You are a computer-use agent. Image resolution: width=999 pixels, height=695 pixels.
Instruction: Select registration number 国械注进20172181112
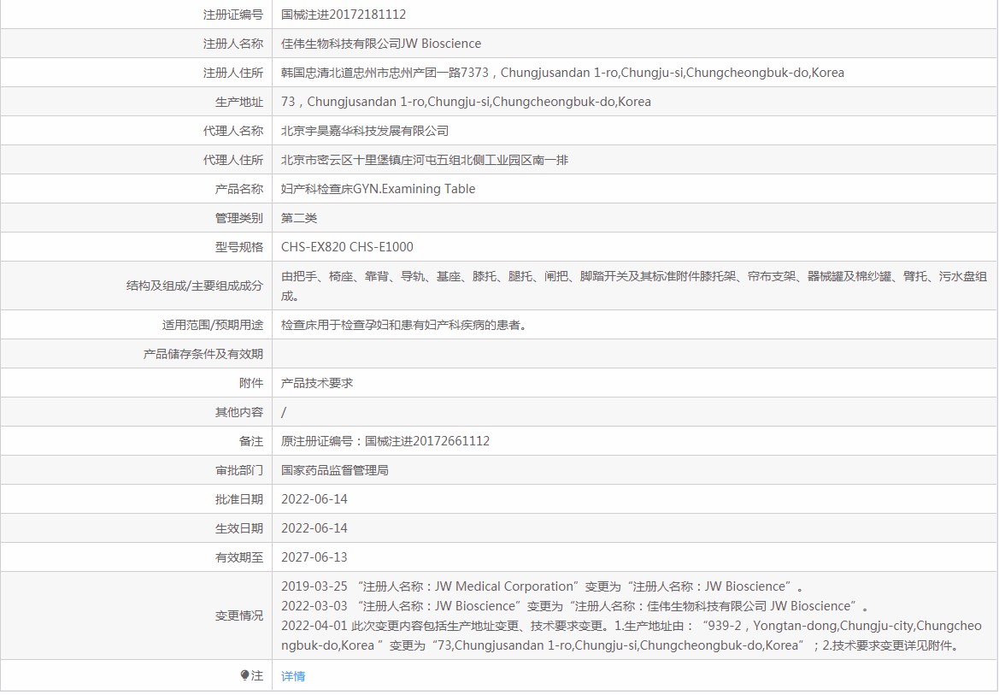[x=344, y=14]
